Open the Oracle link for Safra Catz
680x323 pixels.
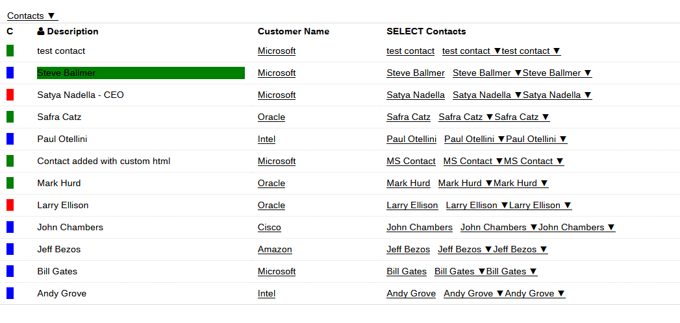271,117
